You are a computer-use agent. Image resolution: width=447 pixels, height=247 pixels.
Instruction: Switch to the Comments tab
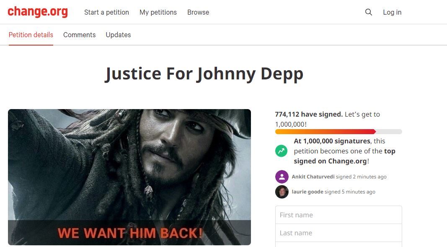click(x=80, y=35)
